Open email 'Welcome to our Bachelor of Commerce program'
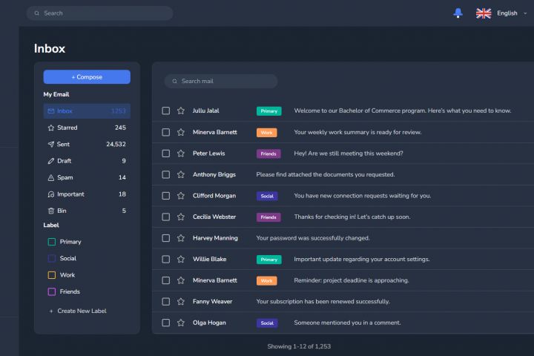The height and width of the screenshot is (356, 534). pyautogui.click(x=403, y=111)
